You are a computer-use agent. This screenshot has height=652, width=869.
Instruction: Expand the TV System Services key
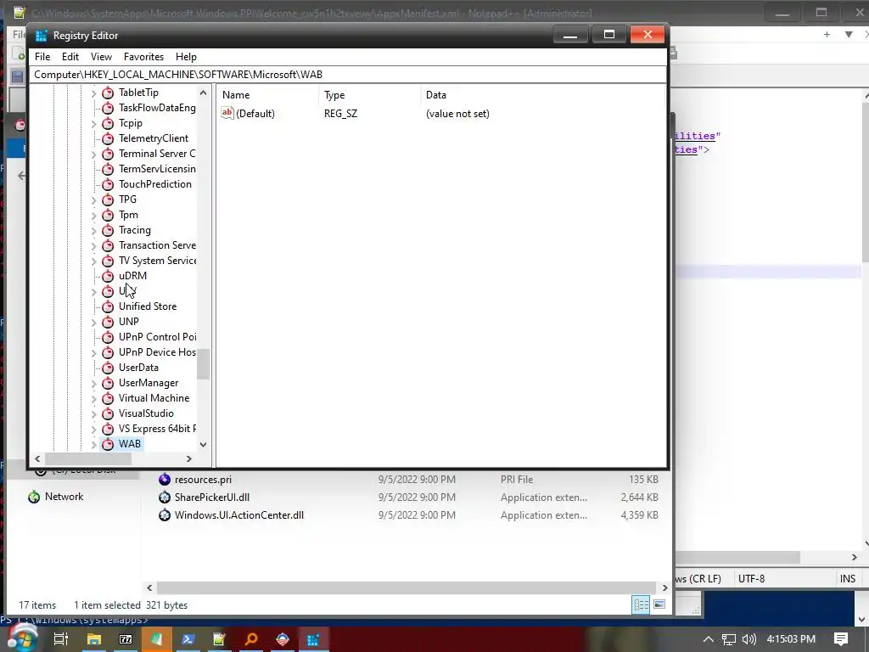click(93, 261)
